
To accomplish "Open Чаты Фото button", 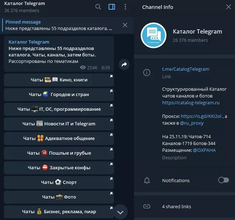I will (x=59, y=197).
